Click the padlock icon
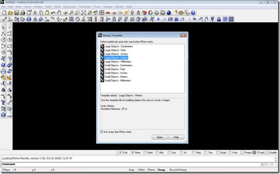280x174 pixels. coord(138,13)
